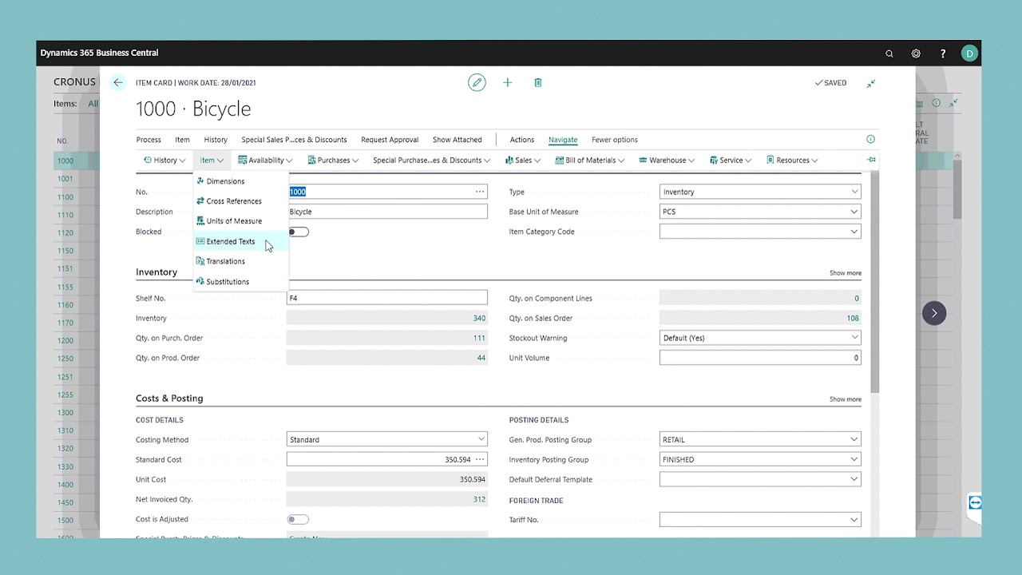The width and height of the screenshot is (1022, 575).
Task: Open the Warehouse menu group
Action: pyautogui.click(x=667, y=160)
